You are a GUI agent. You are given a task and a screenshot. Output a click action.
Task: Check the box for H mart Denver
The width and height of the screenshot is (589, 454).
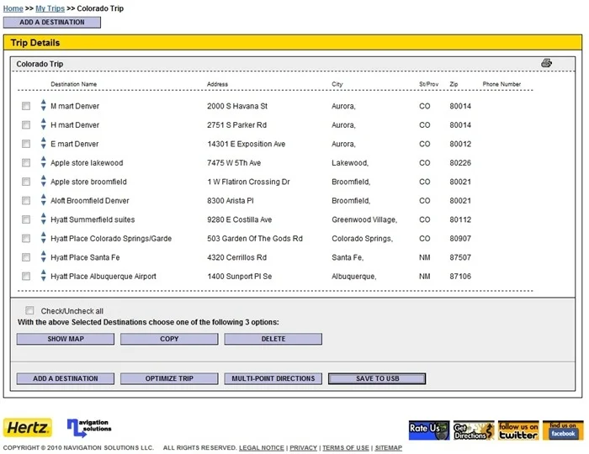[26, 125]
